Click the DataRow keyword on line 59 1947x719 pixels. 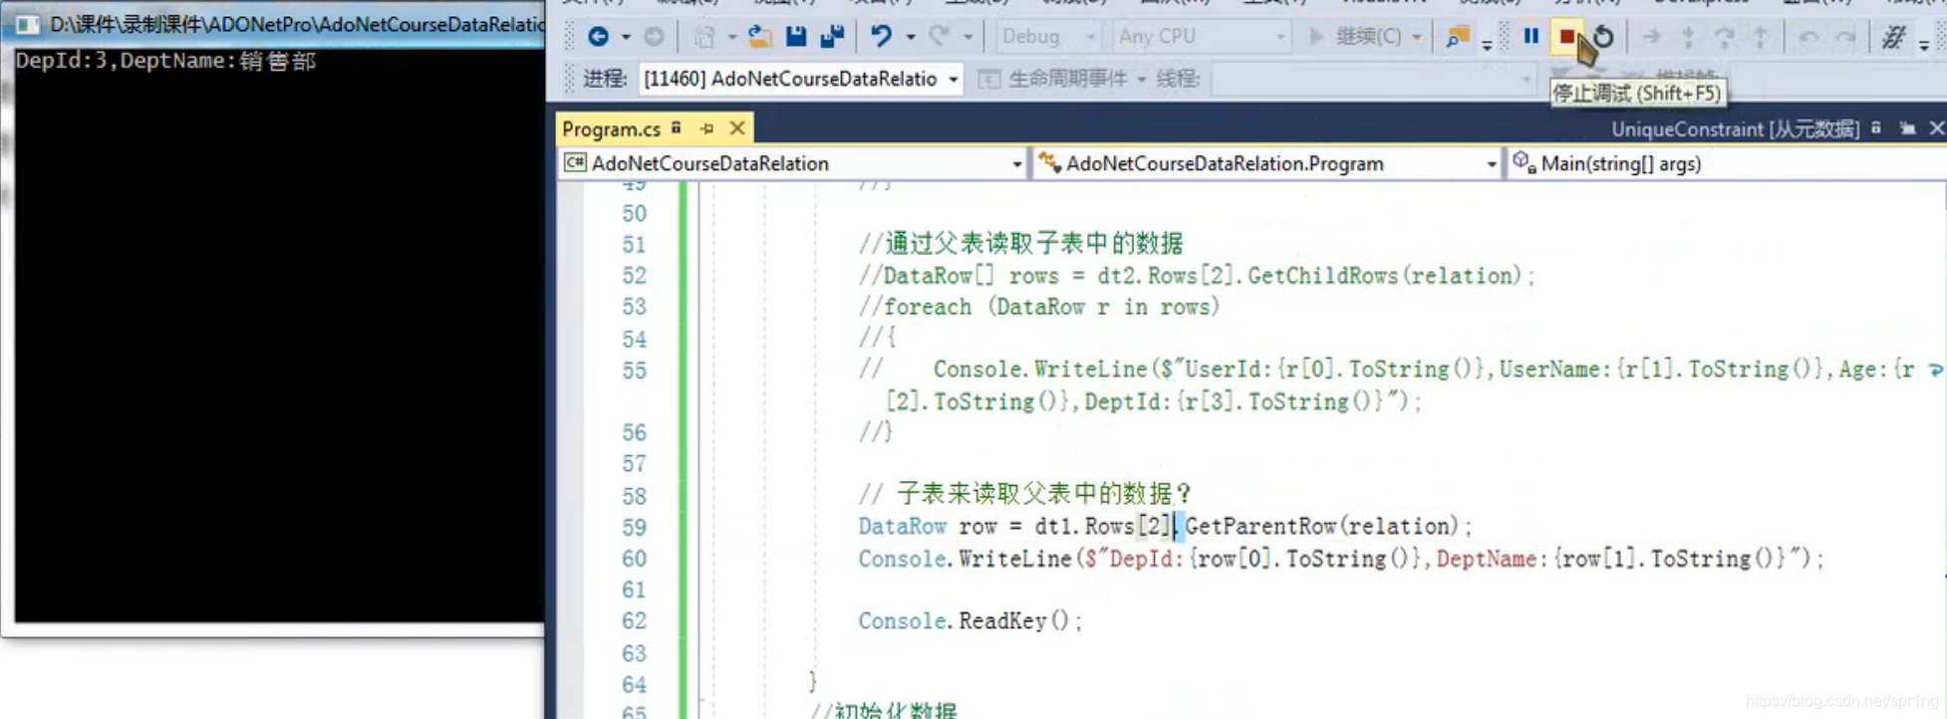click(x=902, y=526)
